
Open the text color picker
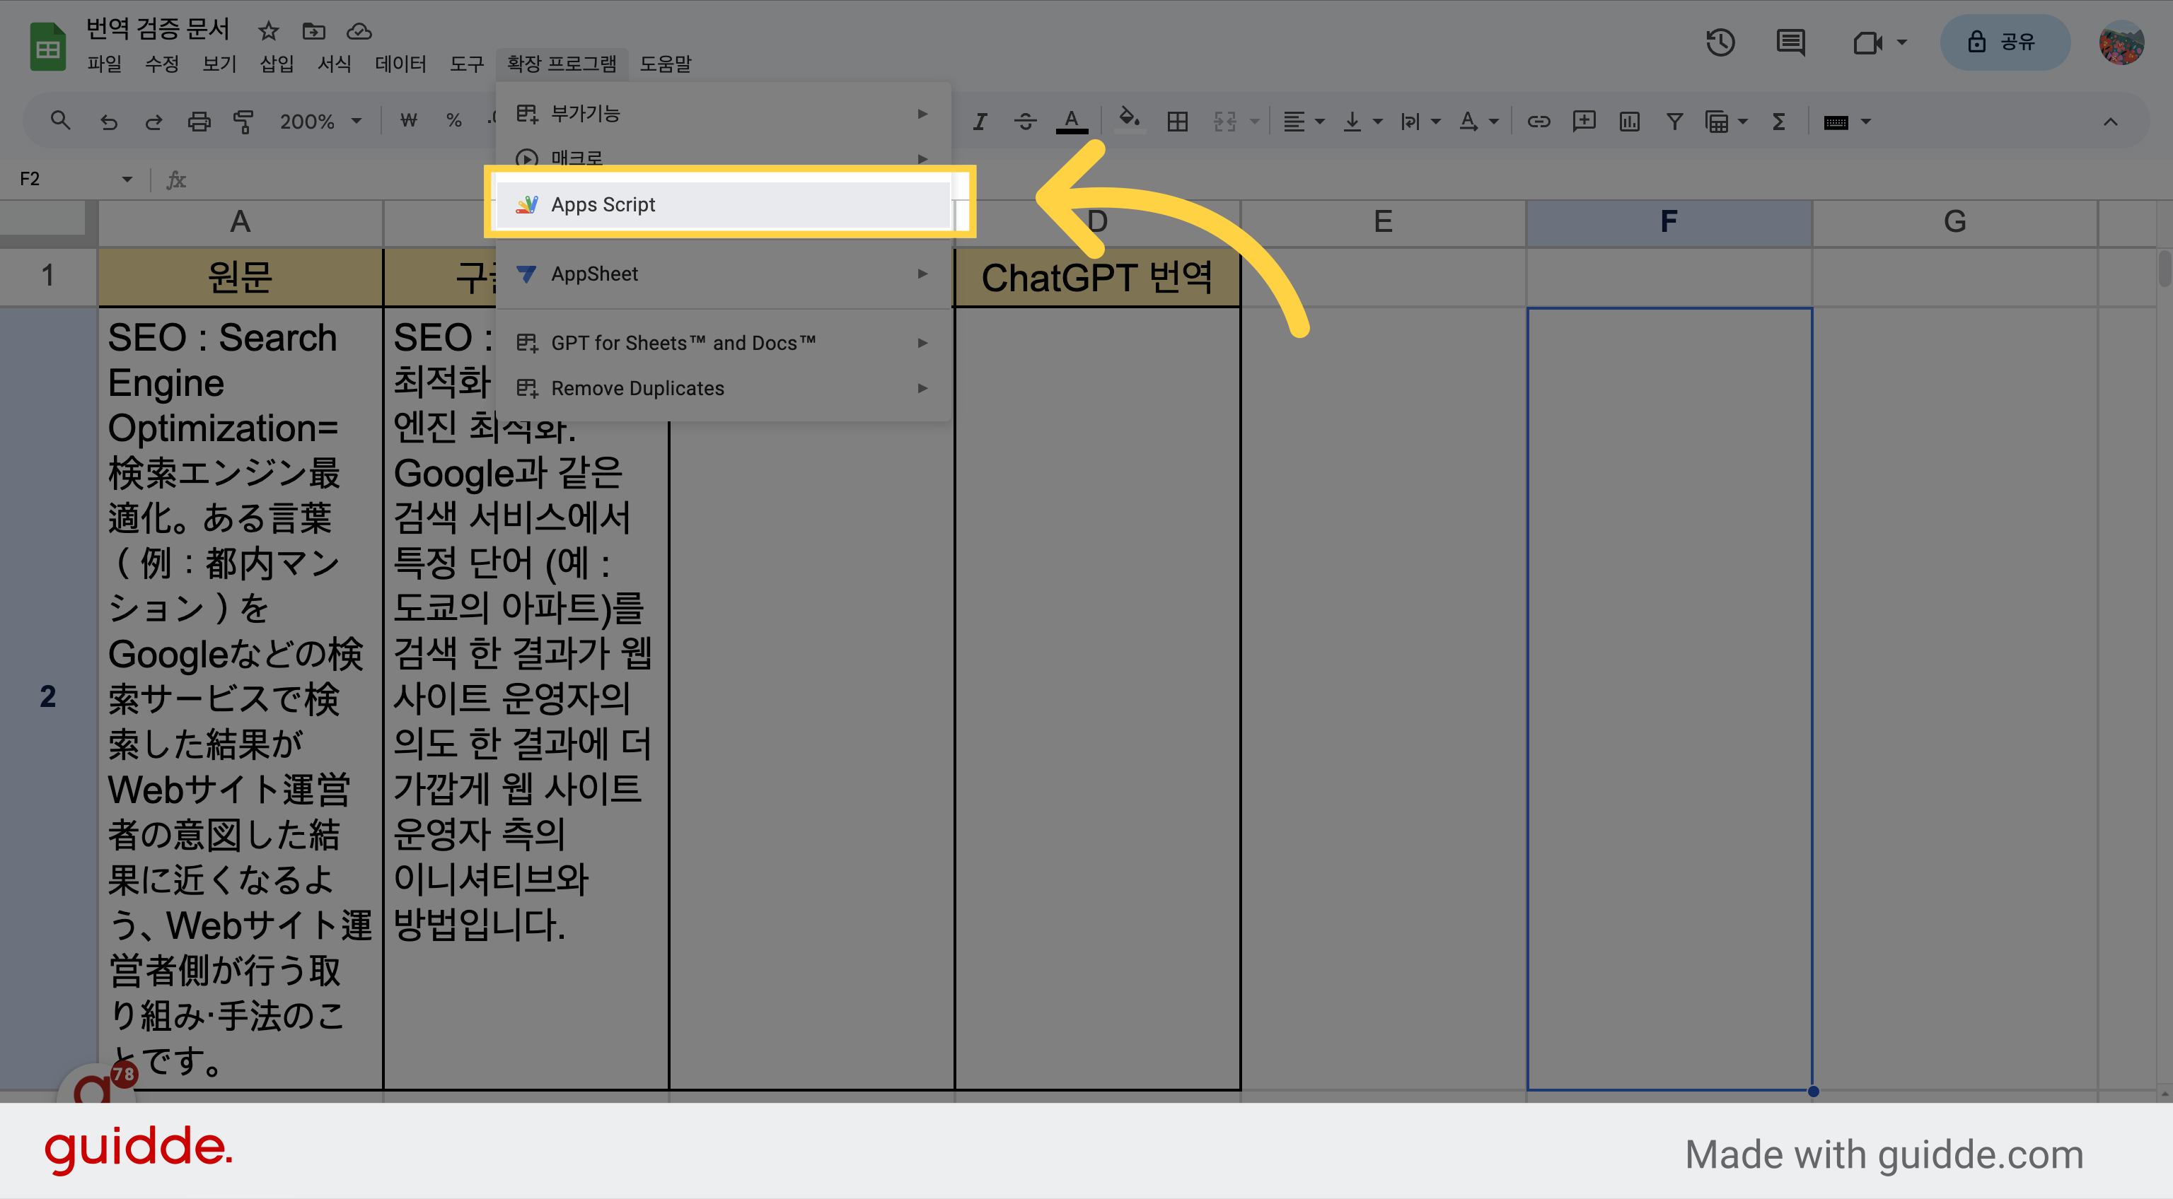click(1072, 122)
